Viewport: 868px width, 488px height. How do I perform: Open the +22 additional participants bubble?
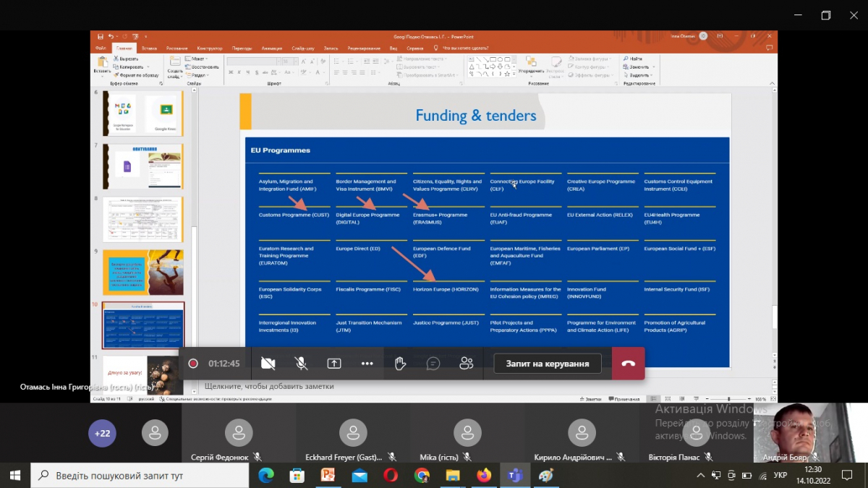[102, 433]
